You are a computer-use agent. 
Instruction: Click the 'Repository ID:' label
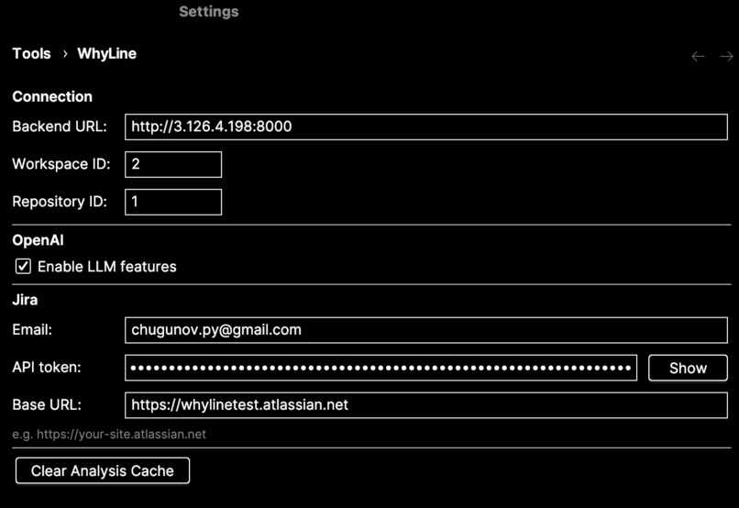point(60,202)
